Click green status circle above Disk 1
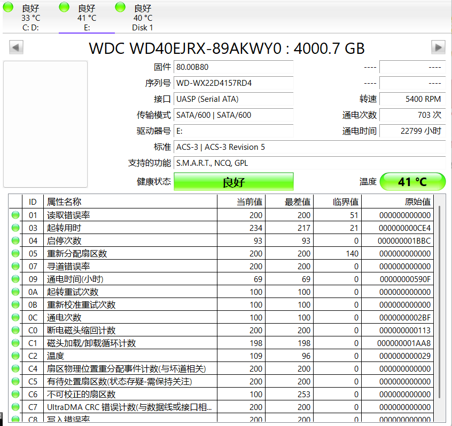 (120, 7)
